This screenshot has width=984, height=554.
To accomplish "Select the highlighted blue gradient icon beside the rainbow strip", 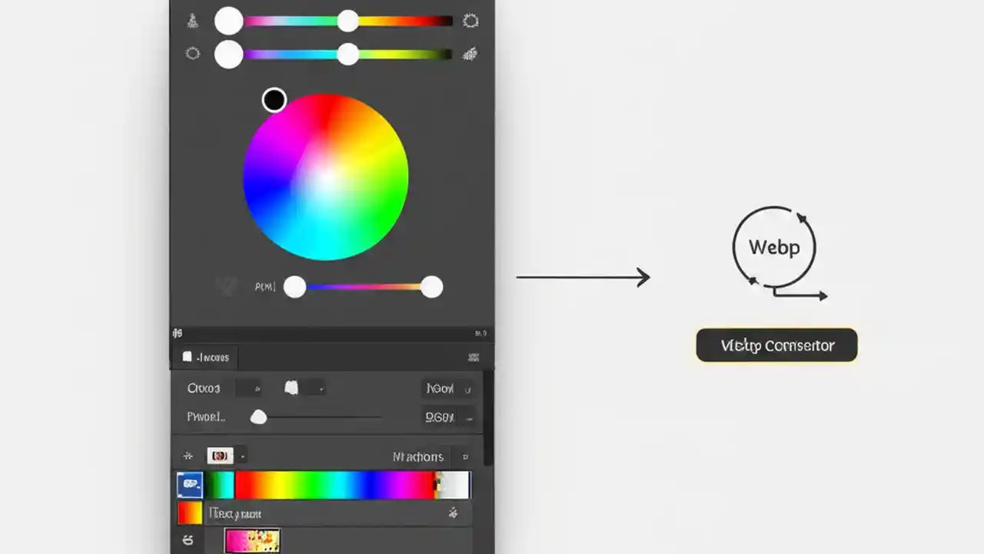I will [x=189, y=484].
